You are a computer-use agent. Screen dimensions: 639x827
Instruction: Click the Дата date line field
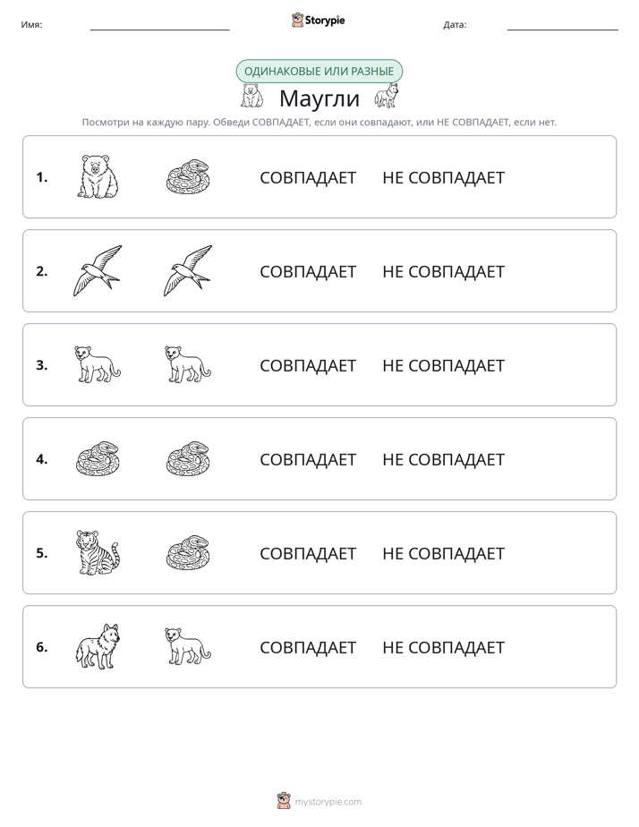[x=563, y=25]
